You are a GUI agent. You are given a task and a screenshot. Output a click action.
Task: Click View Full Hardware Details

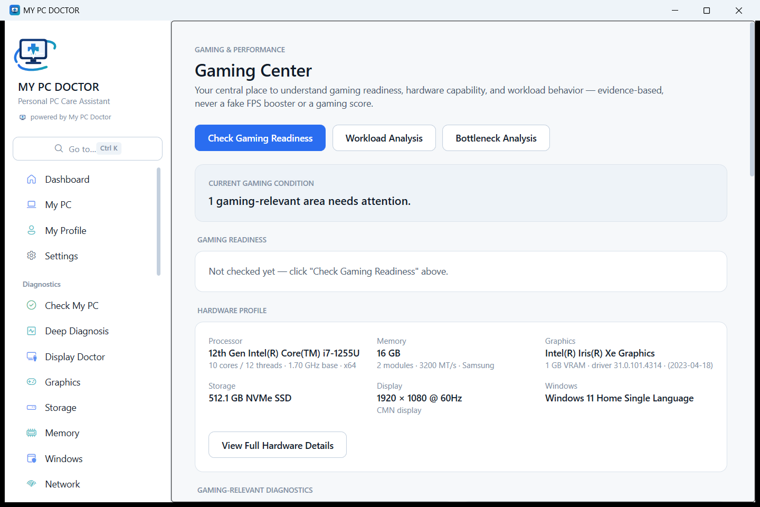click(x=278, y=445)
